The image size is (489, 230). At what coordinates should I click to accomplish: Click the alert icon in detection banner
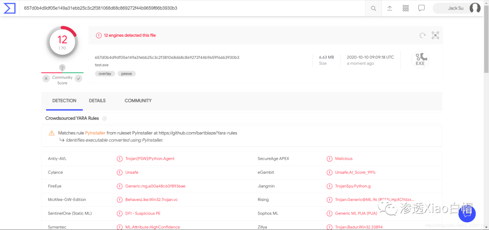(x=99, y=35)
